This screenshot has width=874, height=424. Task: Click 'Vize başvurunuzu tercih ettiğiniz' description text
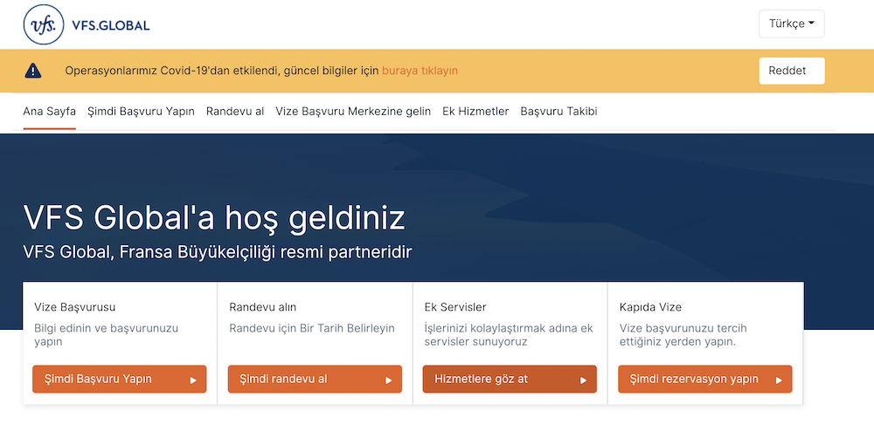(x=683, y=335)
